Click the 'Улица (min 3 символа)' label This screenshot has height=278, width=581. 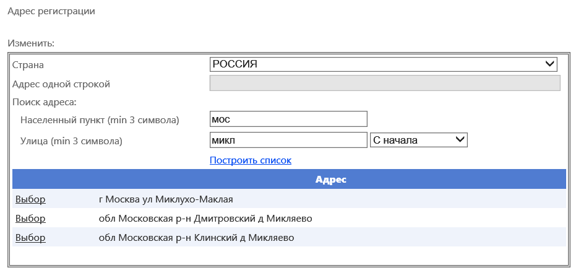(71, 141)
